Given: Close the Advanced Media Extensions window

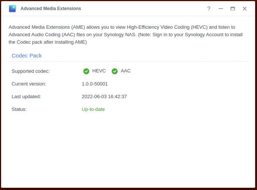Looking at the screenshot, I should pyautogui.click(x=245, y=9).
